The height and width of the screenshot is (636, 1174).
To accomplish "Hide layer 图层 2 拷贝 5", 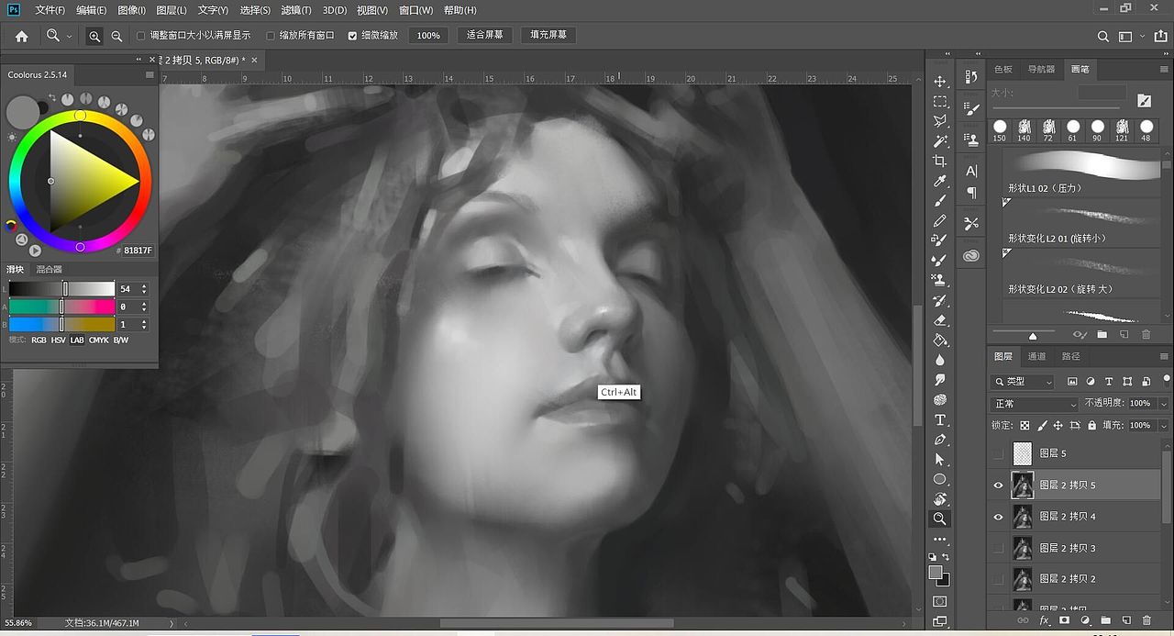I will (x=999, y=485).
